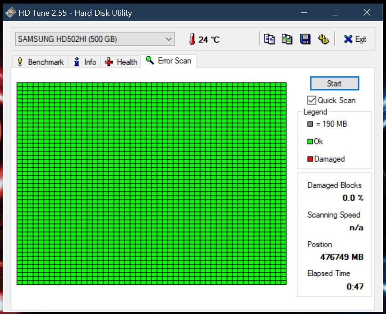Viewport: 386px width, 314px height.
Task: Click the Legend group label
Action: (x=316, y=112)
